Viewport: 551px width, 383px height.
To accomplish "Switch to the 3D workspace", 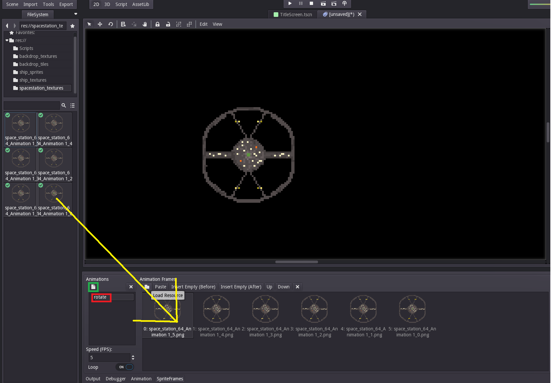I will point(107,4).
